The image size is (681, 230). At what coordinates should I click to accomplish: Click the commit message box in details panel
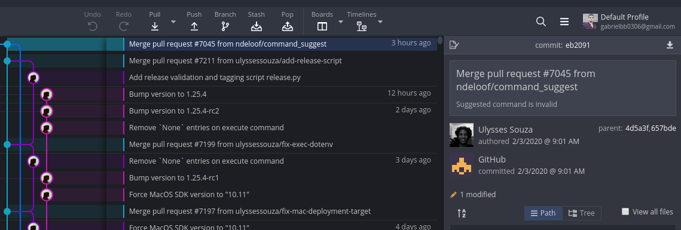563,88
